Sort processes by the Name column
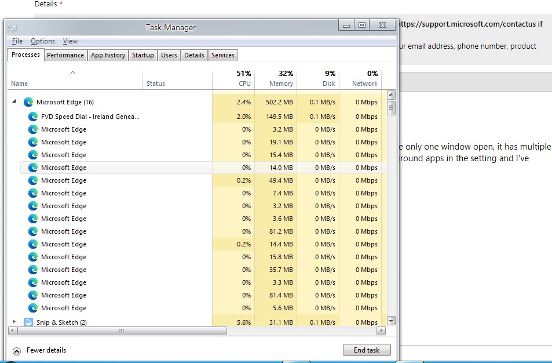 pos(75,79)
